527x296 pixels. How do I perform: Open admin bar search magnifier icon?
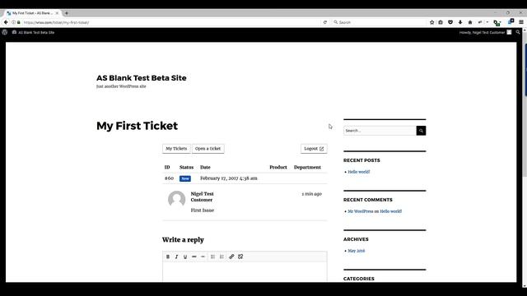click(518, 32)
